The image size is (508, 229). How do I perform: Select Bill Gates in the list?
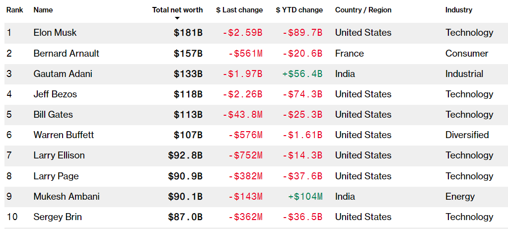(x=53, y=115)
